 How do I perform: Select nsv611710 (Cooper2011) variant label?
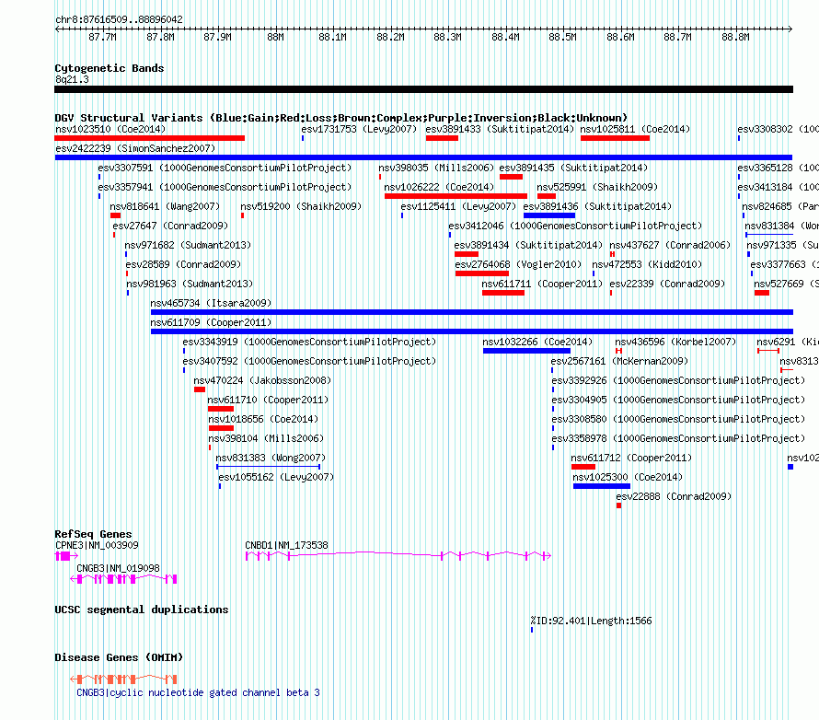(268, 400)
